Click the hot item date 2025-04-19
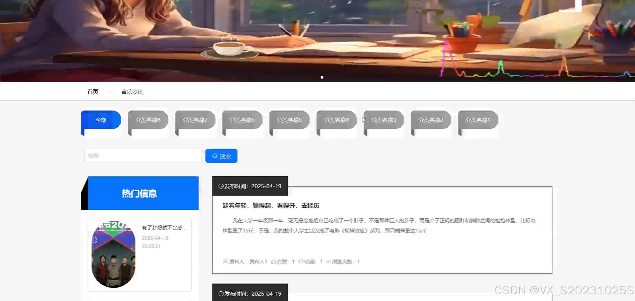 (155, 238)
